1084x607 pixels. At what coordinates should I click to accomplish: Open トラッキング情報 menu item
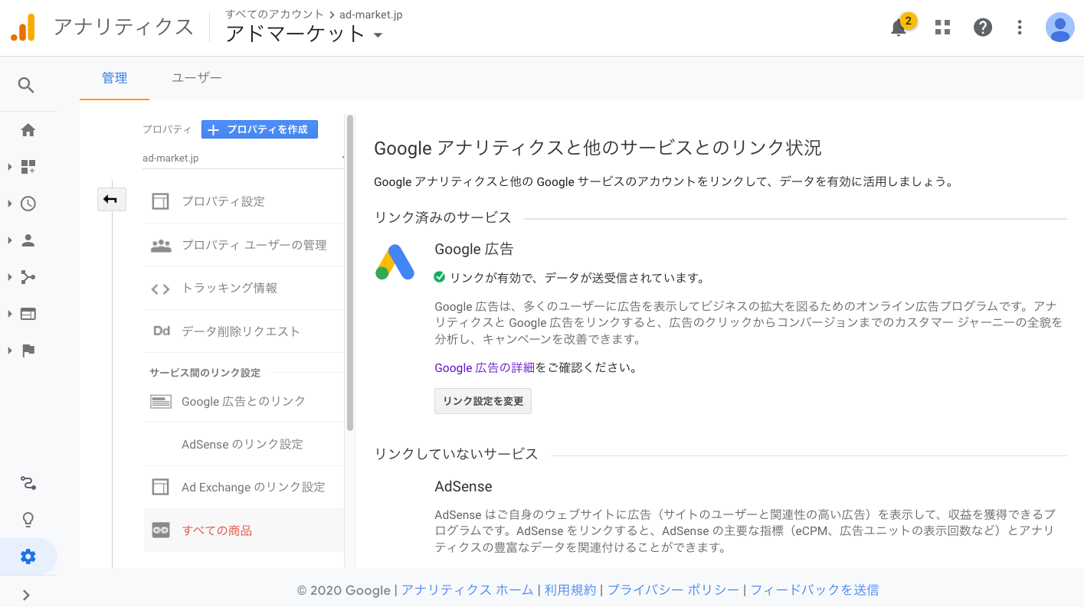[244, 289]
